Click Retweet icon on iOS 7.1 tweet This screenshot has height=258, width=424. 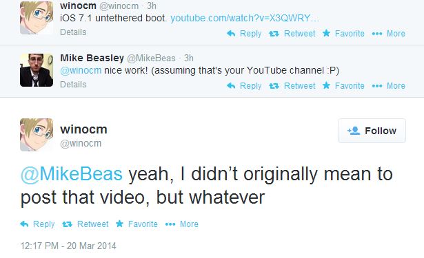(274, 34)
